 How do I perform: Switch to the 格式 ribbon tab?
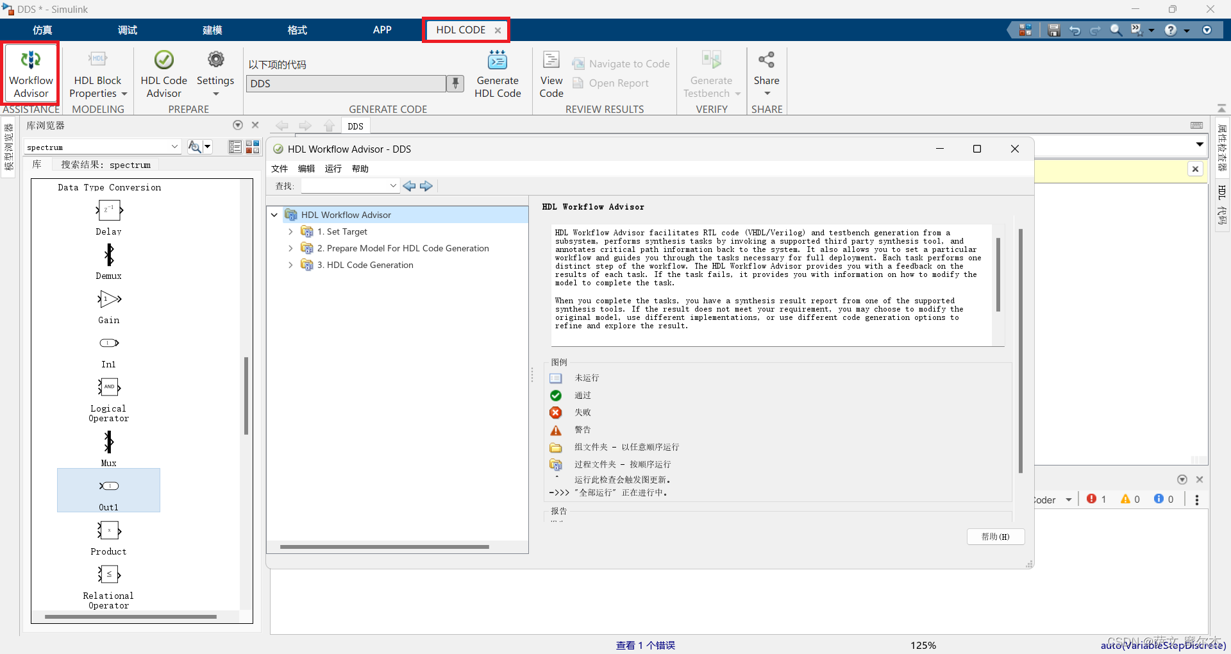pos(297,30)
